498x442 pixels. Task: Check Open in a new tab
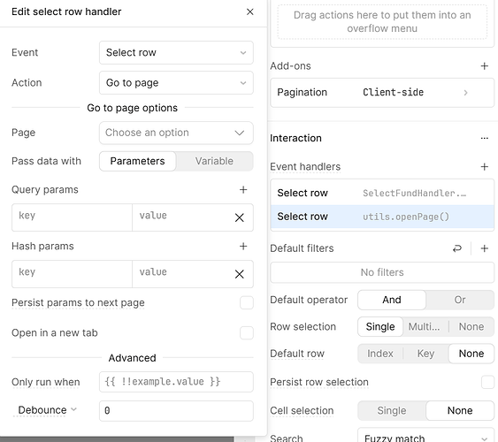(x=247, y=333)
